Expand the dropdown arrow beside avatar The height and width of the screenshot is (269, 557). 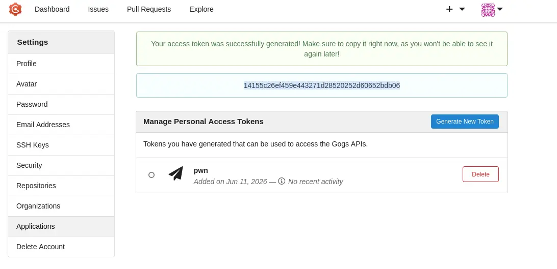[x=500, y=9]
